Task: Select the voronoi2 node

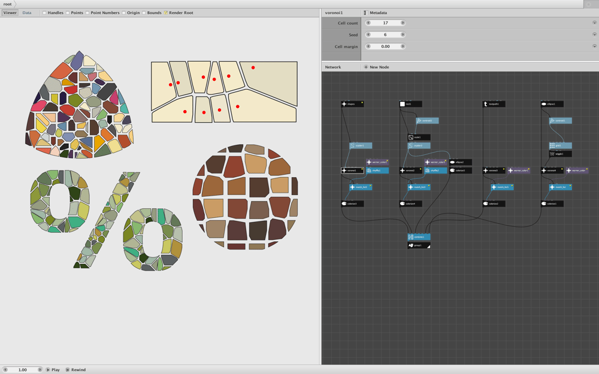Action: [411, 171]
